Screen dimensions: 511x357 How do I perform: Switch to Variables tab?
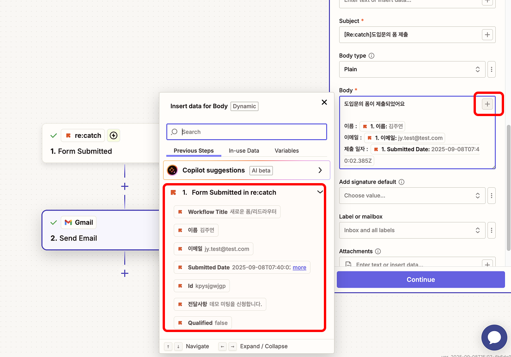tap(286, 151)
